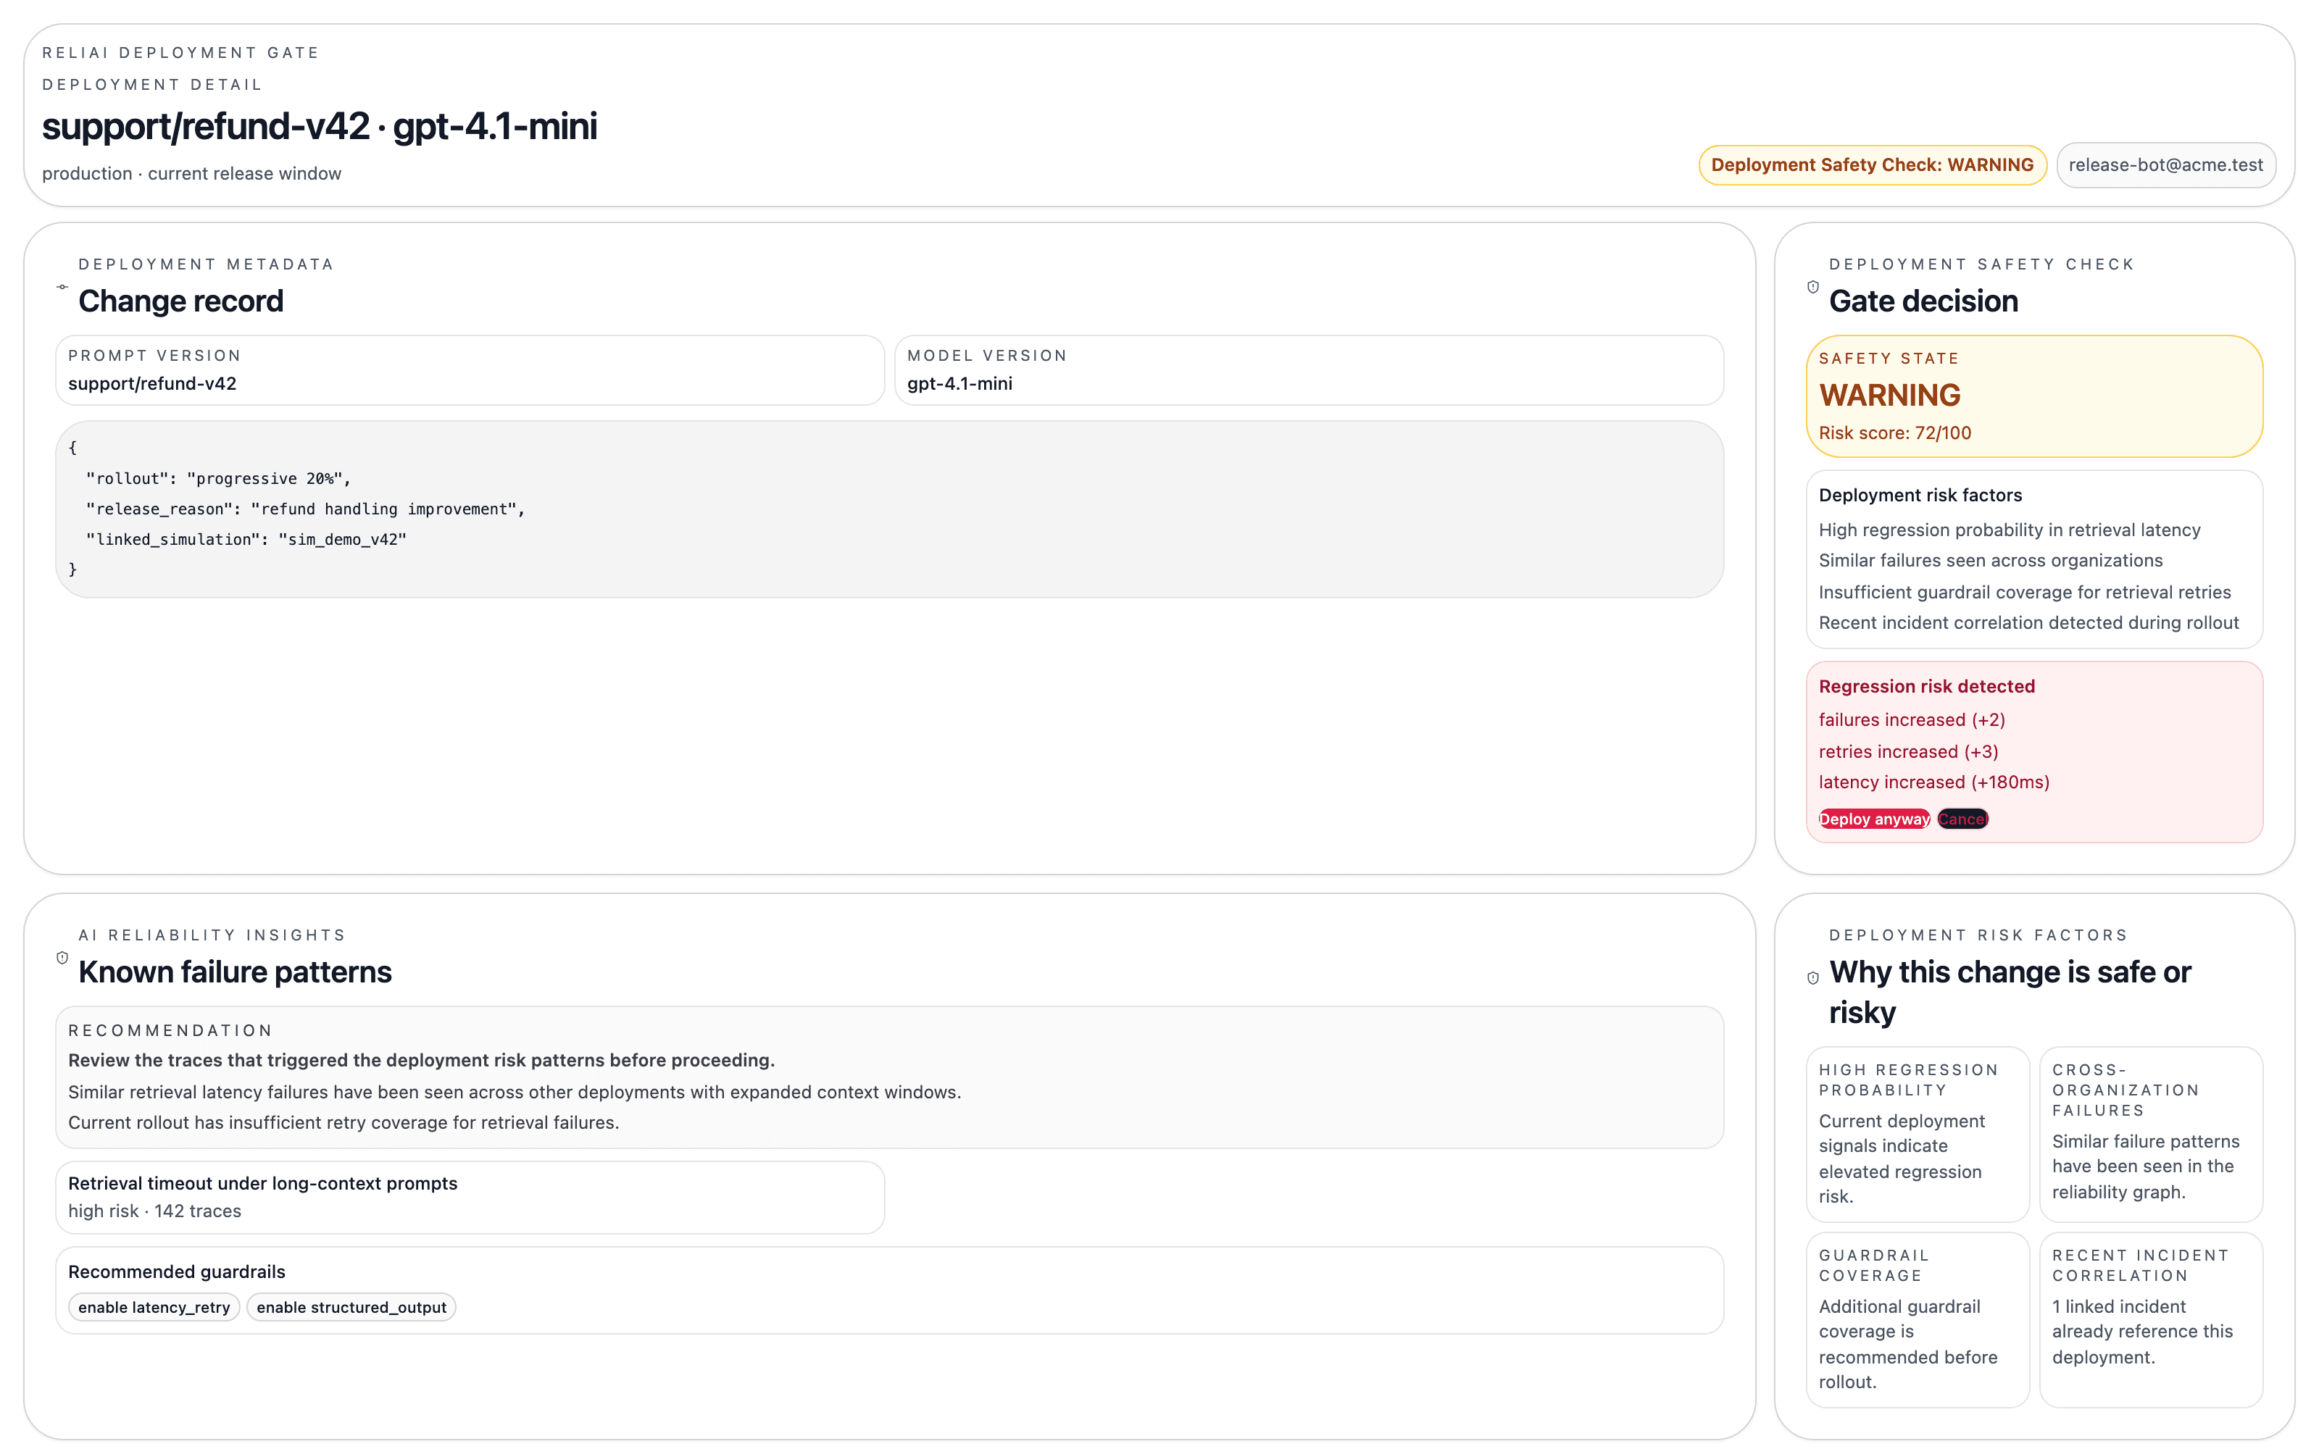This screenshot has width=2319, height=1449.
Task: Click the high risk badge under Retrieval timeout
Action: pyautogui.click(x=154, y=1211)
